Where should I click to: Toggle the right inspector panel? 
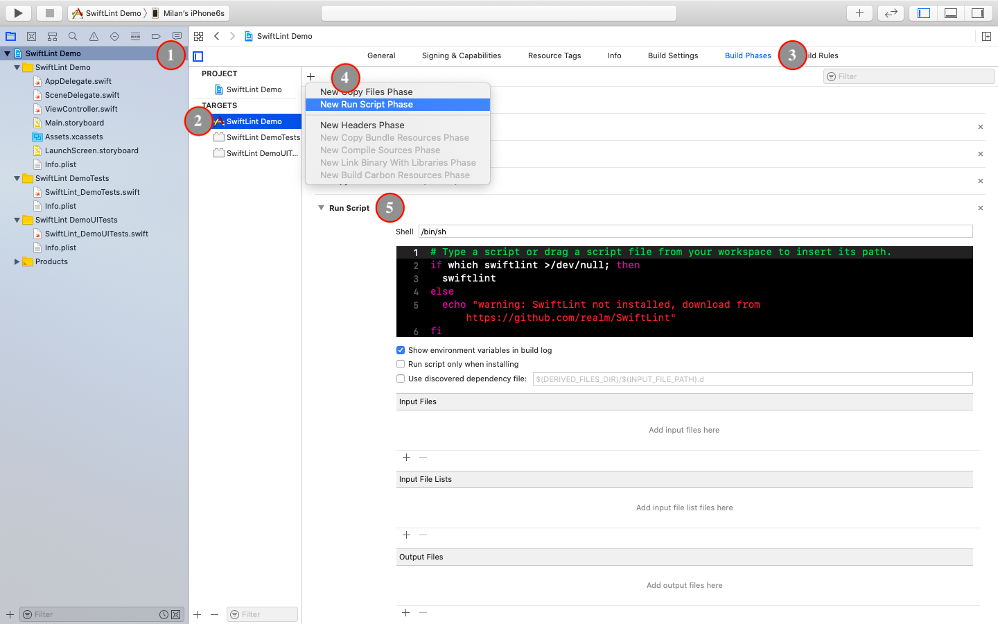tap(977, 12)
